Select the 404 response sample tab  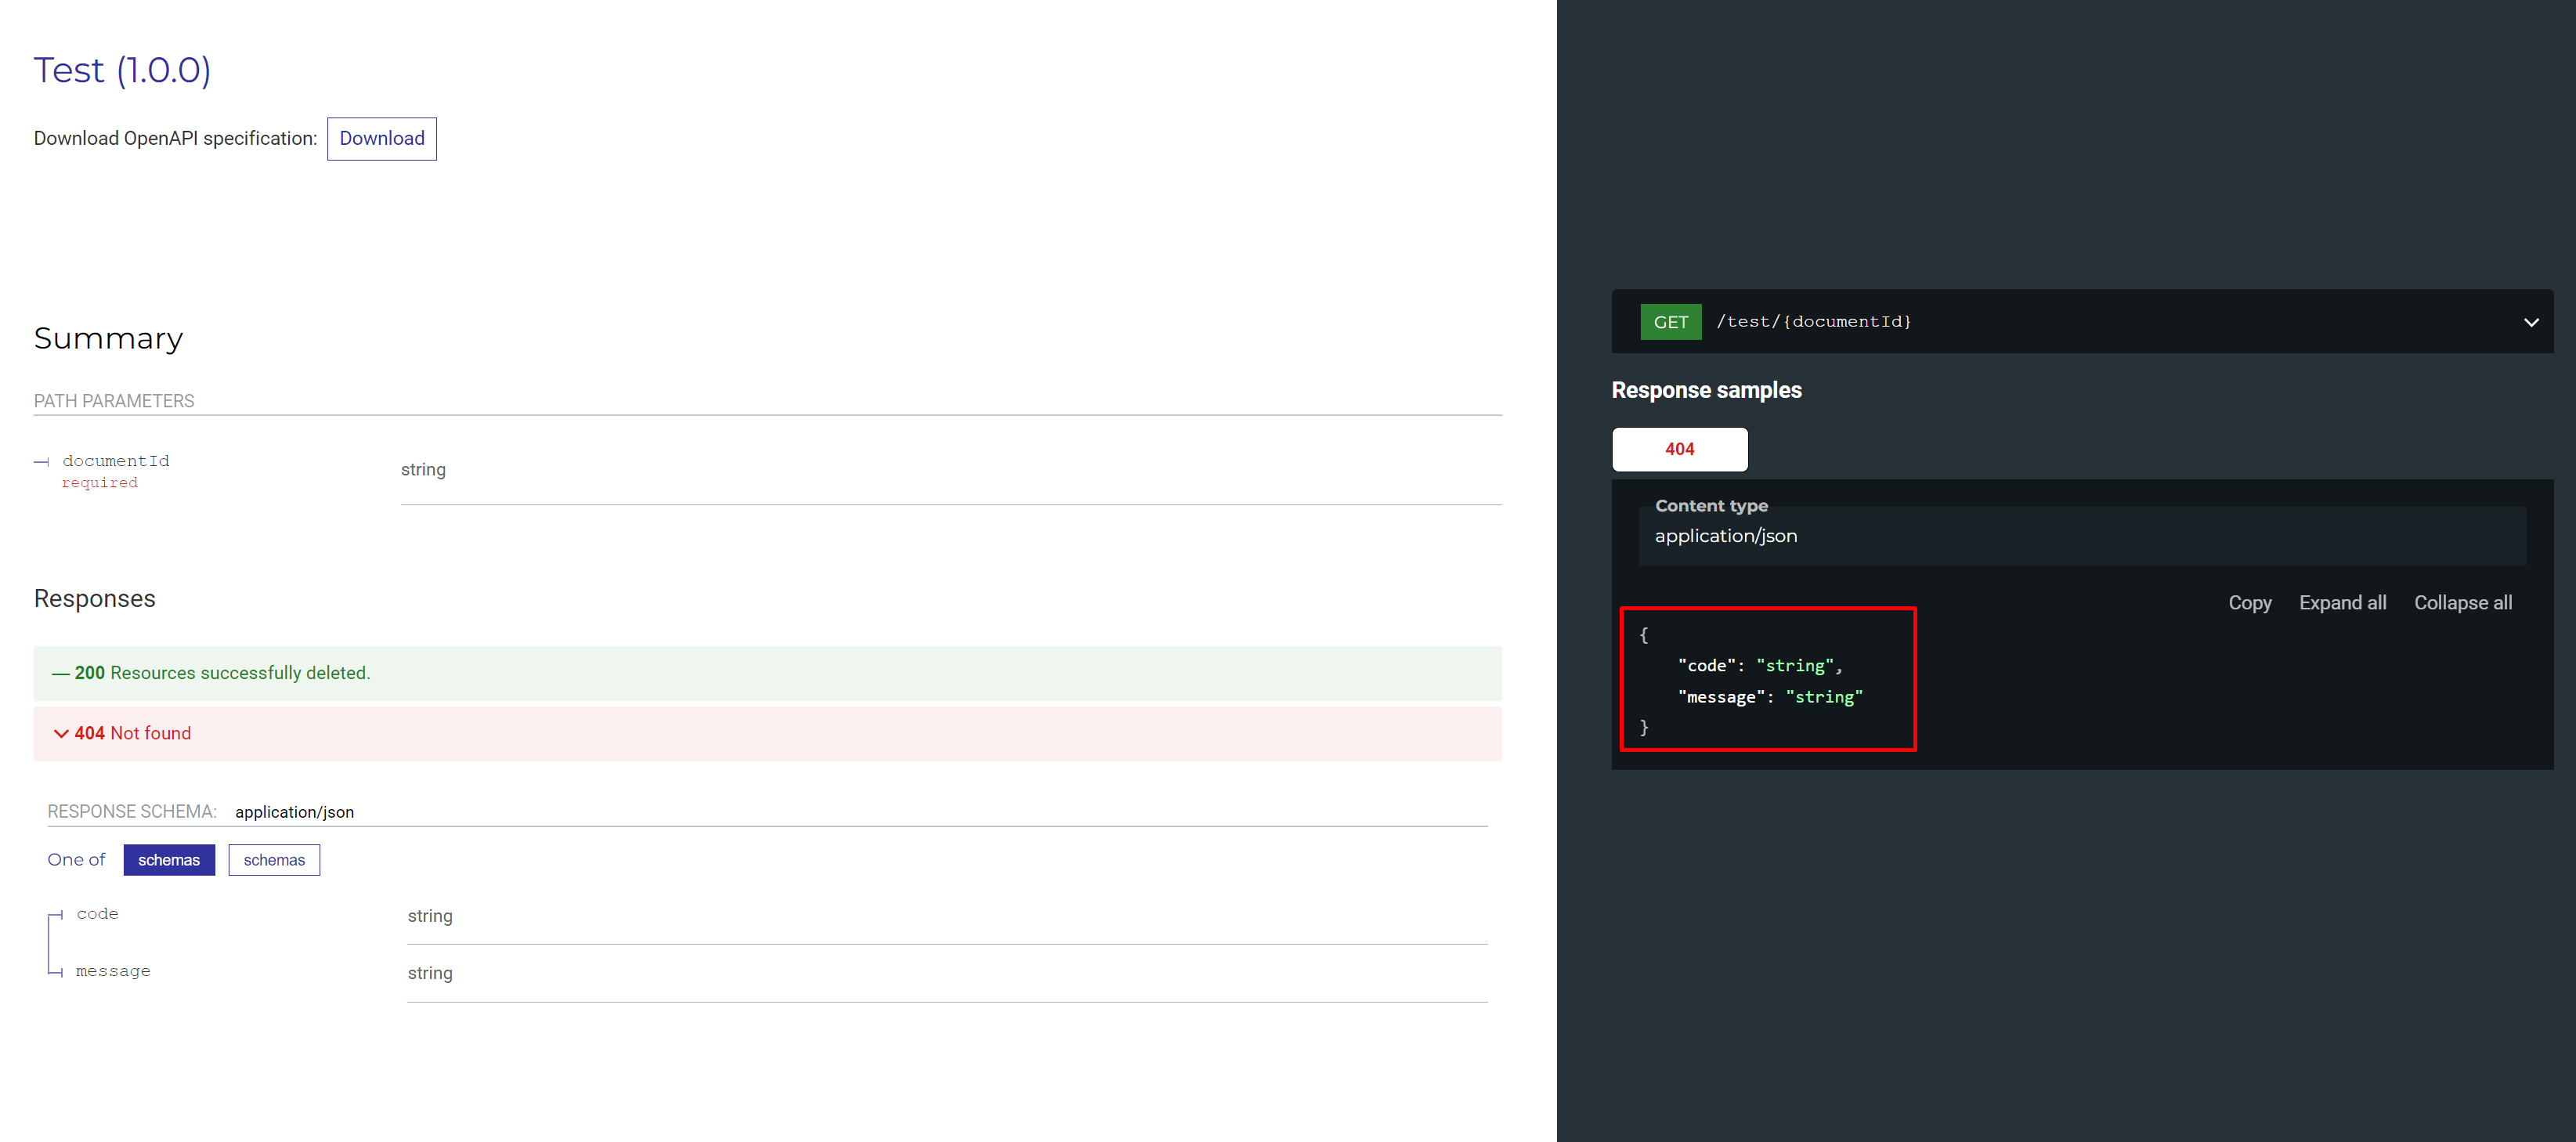coord(1679,449)
